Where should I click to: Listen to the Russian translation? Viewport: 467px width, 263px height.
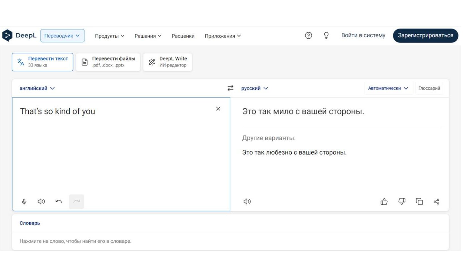point(247,202)
